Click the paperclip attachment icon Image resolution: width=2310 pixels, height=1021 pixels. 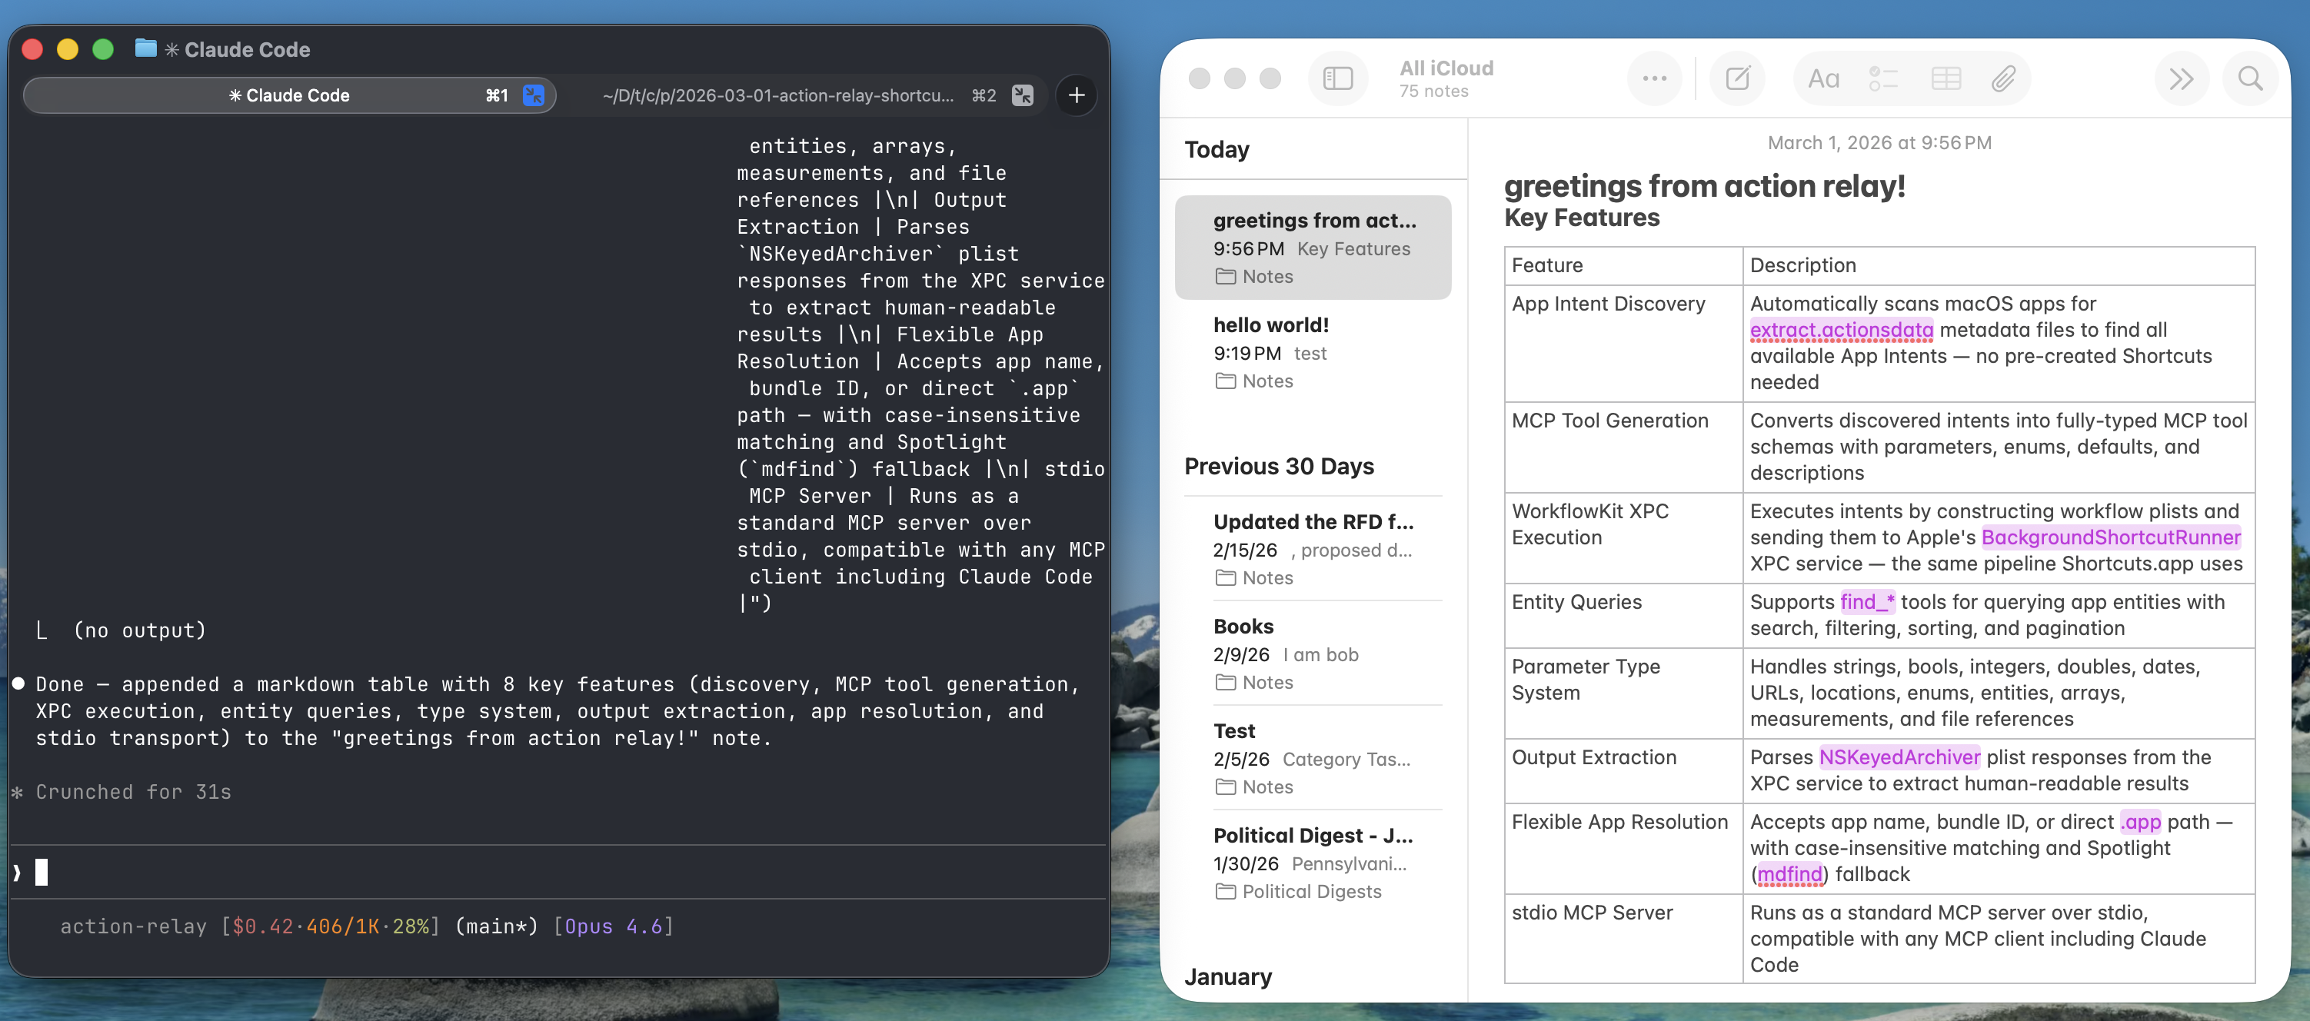click(2003, 79)
